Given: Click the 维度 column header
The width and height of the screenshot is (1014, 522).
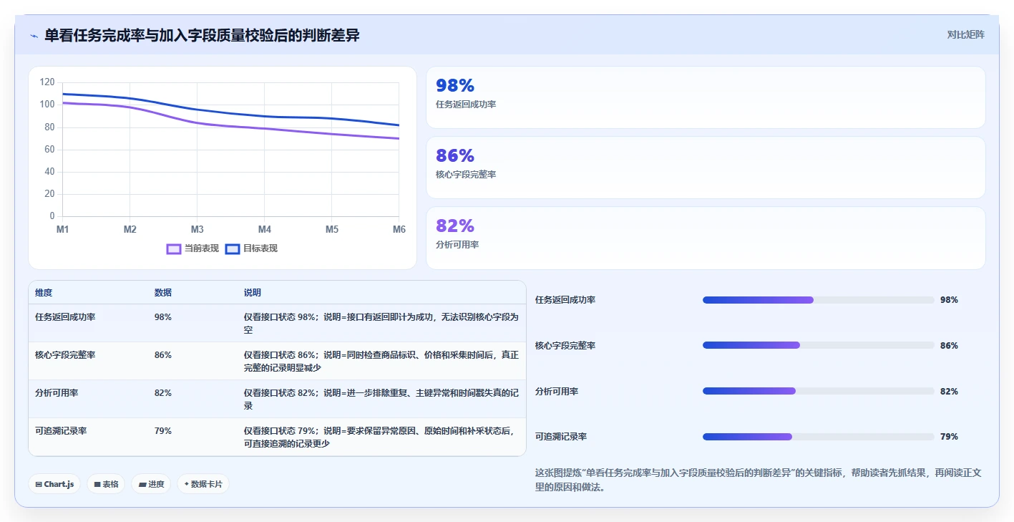Looking at the screenshot, I should (x=44, y=293).
